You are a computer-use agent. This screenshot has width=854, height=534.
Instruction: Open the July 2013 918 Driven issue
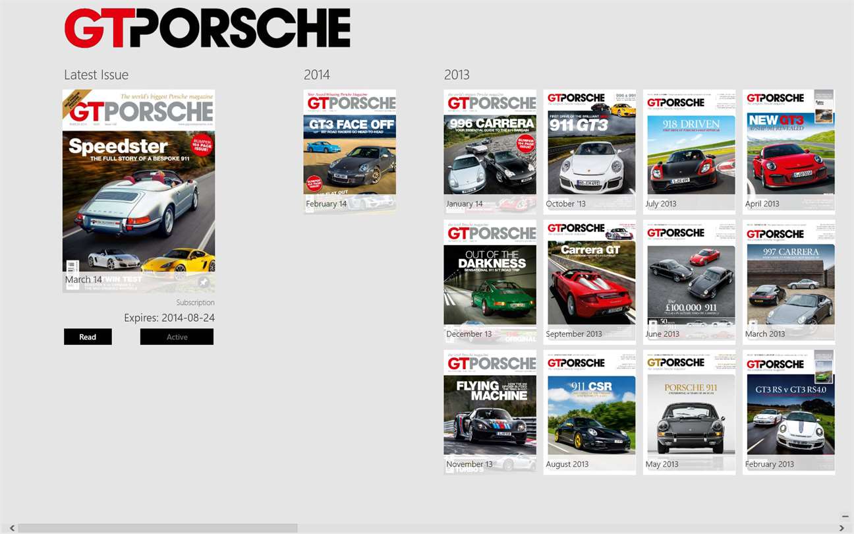pyautogui.click(x=689, y=151)
